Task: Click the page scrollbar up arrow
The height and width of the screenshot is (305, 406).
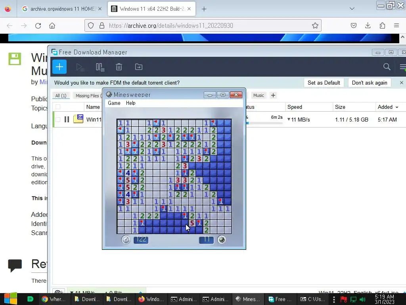Action: (403, 37)
